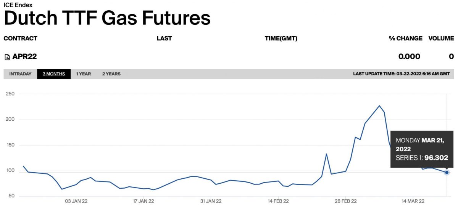Screen dimensions: 458x207
Task: Switch to the INTRADAY chart tab
Action: [x=20, y=74]
